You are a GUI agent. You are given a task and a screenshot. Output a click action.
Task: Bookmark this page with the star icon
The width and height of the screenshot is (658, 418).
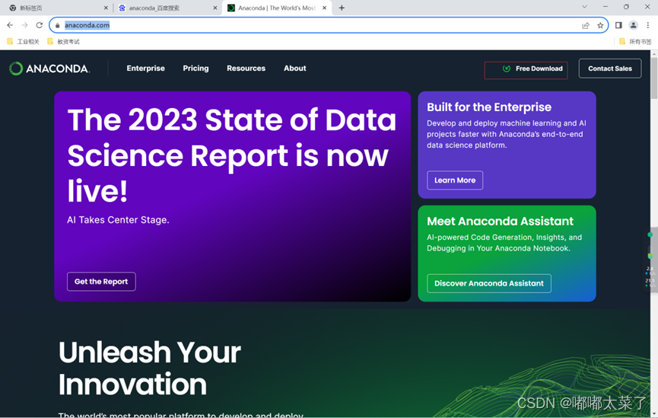[x=600, y=25]
